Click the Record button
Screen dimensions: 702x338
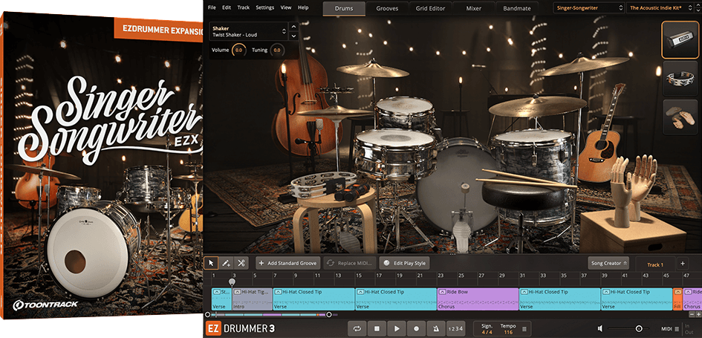(416, 328)
